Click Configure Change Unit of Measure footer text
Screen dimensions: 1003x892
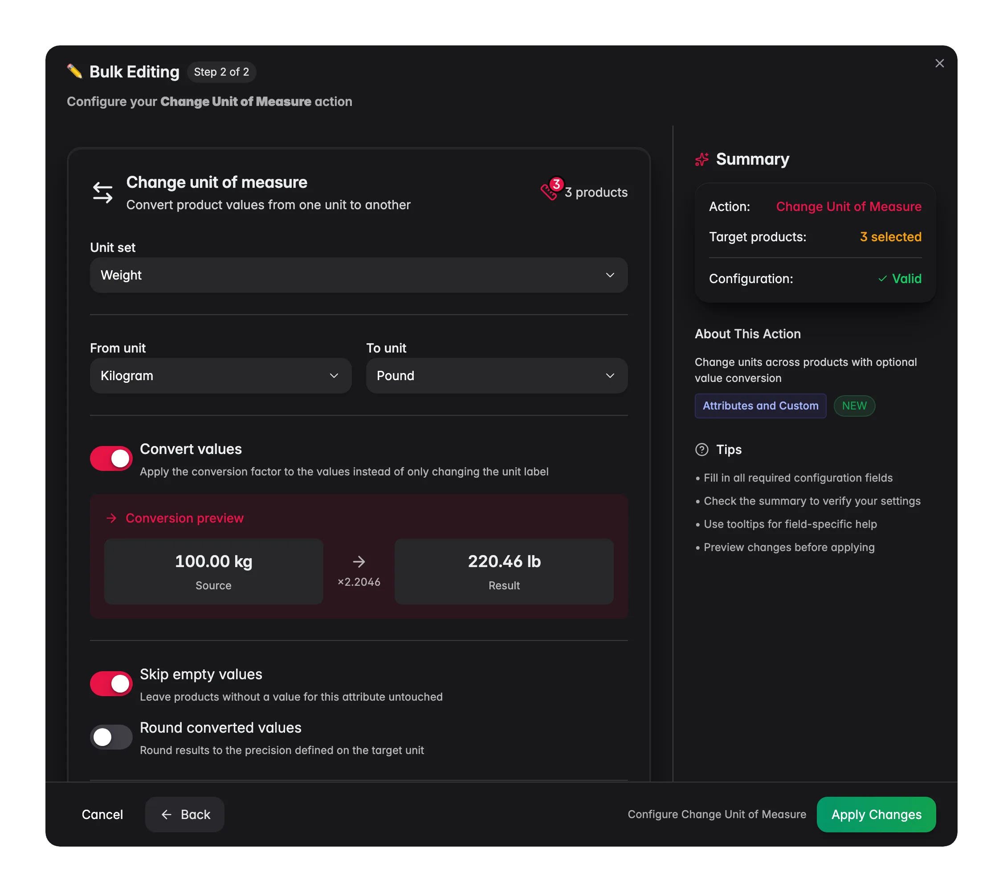(x=717, y=815)
